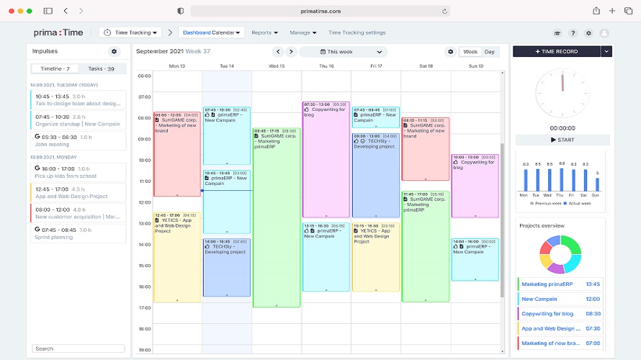
Task: Click the purple donut chart segment
Action: tap(556, 268)
